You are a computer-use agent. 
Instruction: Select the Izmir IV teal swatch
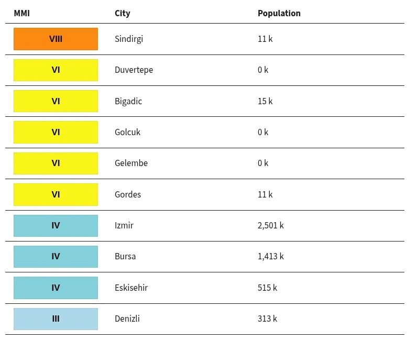(x=56, y=226)
